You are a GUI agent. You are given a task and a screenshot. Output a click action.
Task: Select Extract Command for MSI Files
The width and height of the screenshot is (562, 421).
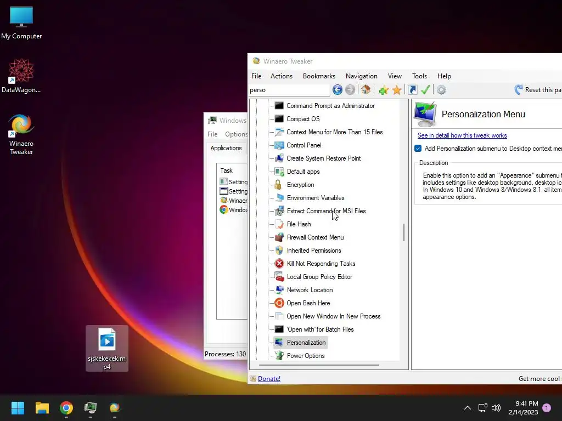click(326, 211)
